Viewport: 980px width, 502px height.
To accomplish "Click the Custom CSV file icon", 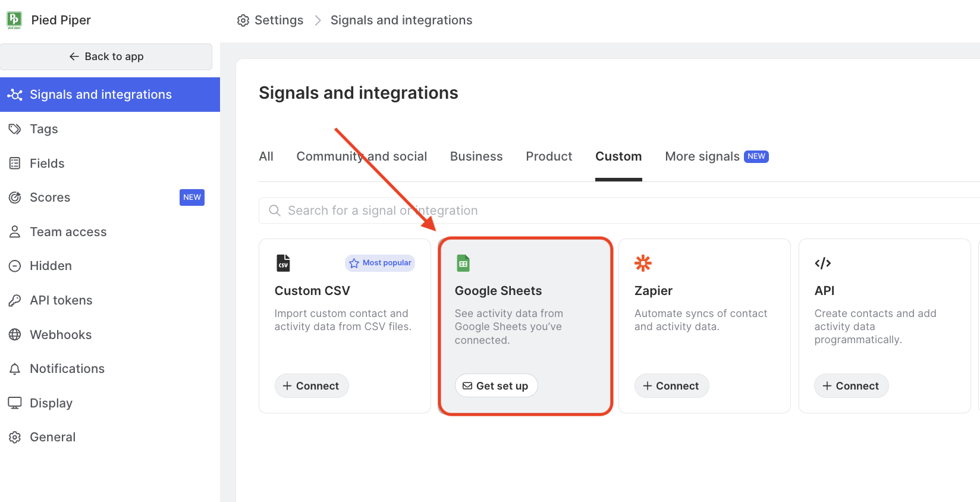I will pos(283,263).
